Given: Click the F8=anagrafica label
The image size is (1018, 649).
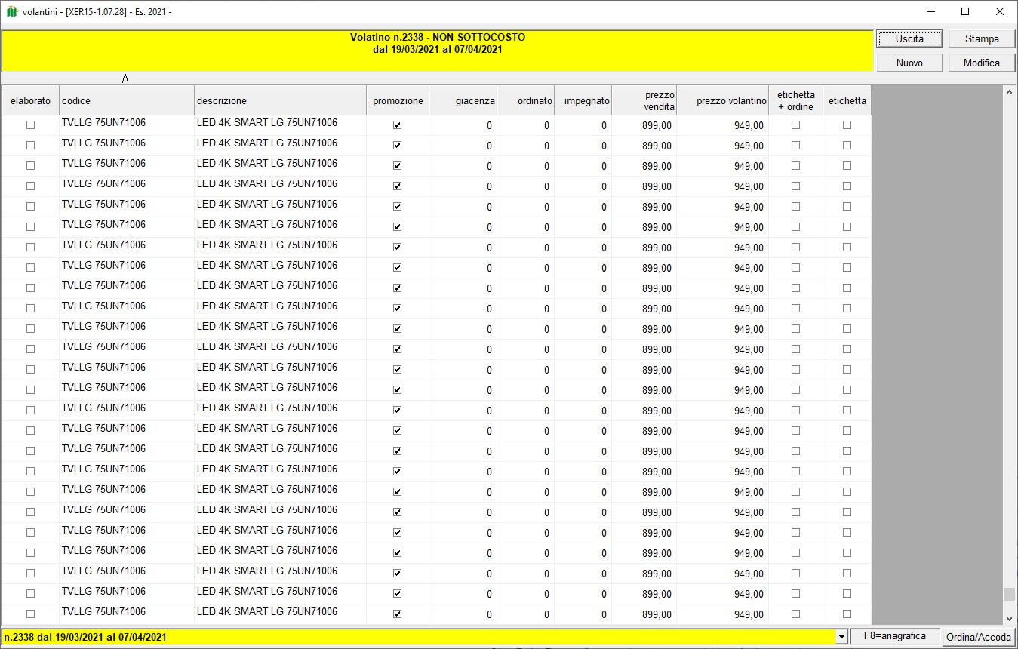Looking at the screenshot, I should click(896, 636).
